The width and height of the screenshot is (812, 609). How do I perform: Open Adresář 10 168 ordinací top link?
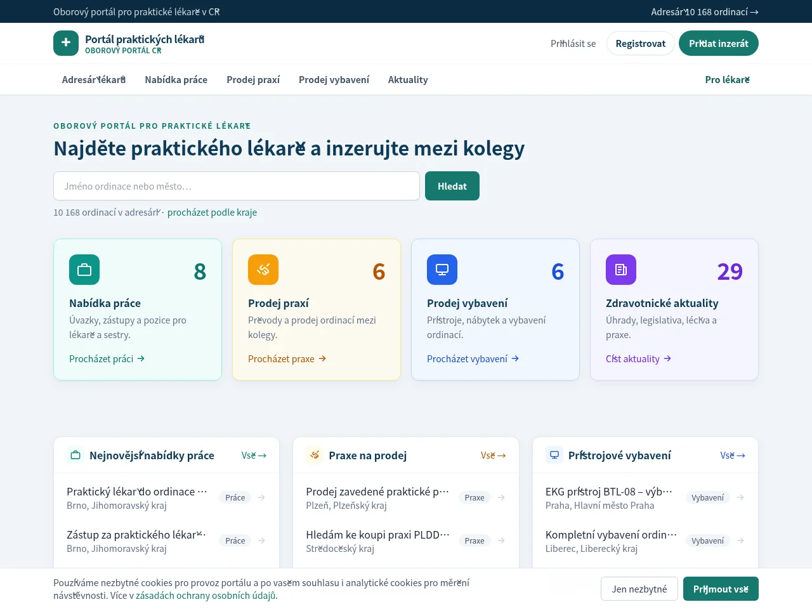[705, 11]
